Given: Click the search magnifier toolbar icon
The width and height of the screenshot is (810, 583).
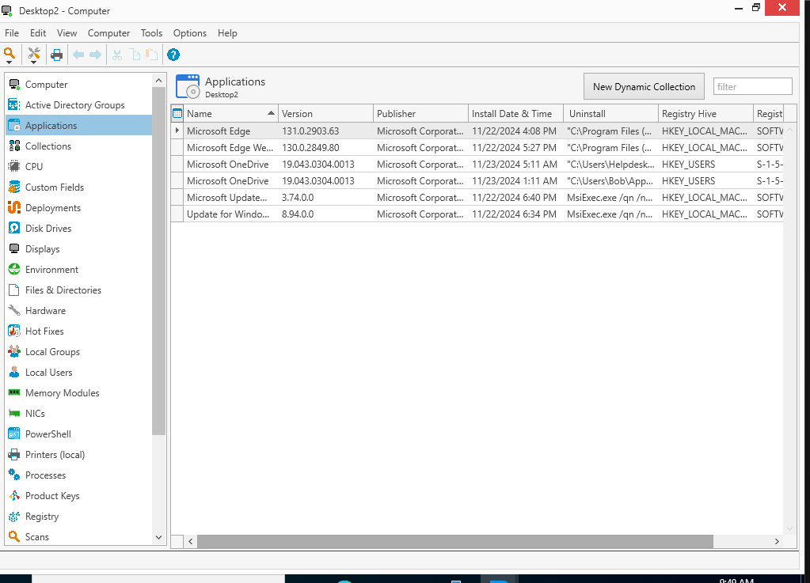Looking at the screenshot, I should coord(10,53).
